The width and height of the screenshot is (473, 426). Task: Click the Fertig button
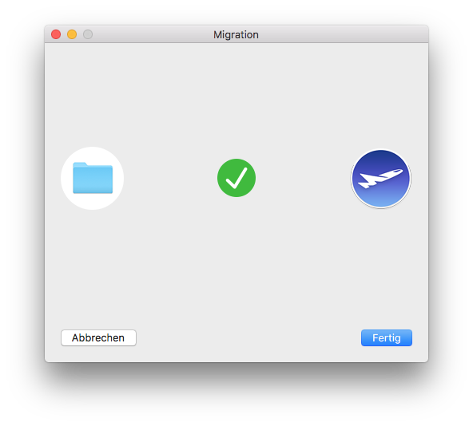387,337
